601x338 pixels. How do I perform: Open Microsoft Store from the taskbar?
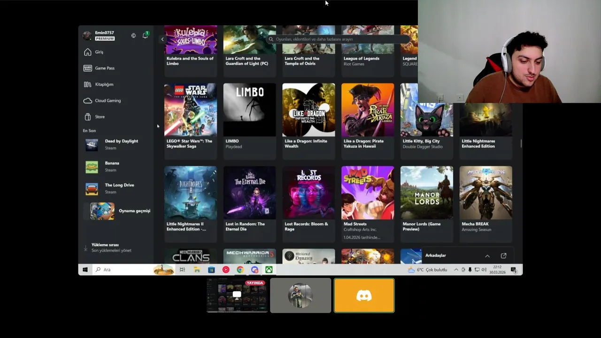(x=211, y=269)
